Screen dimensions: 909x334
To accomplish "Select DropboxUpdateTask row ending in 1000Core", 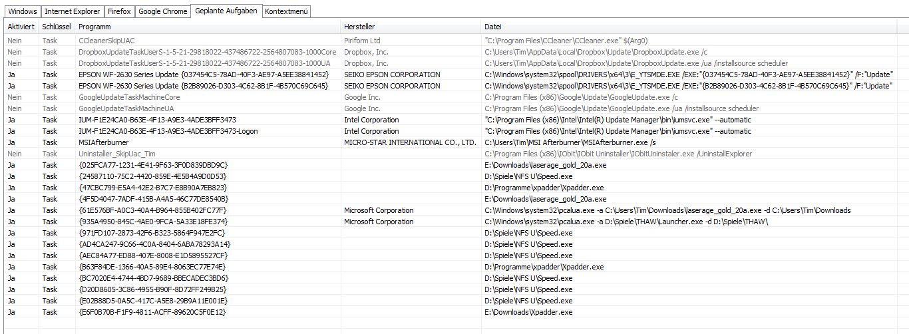I will [456, 51].
